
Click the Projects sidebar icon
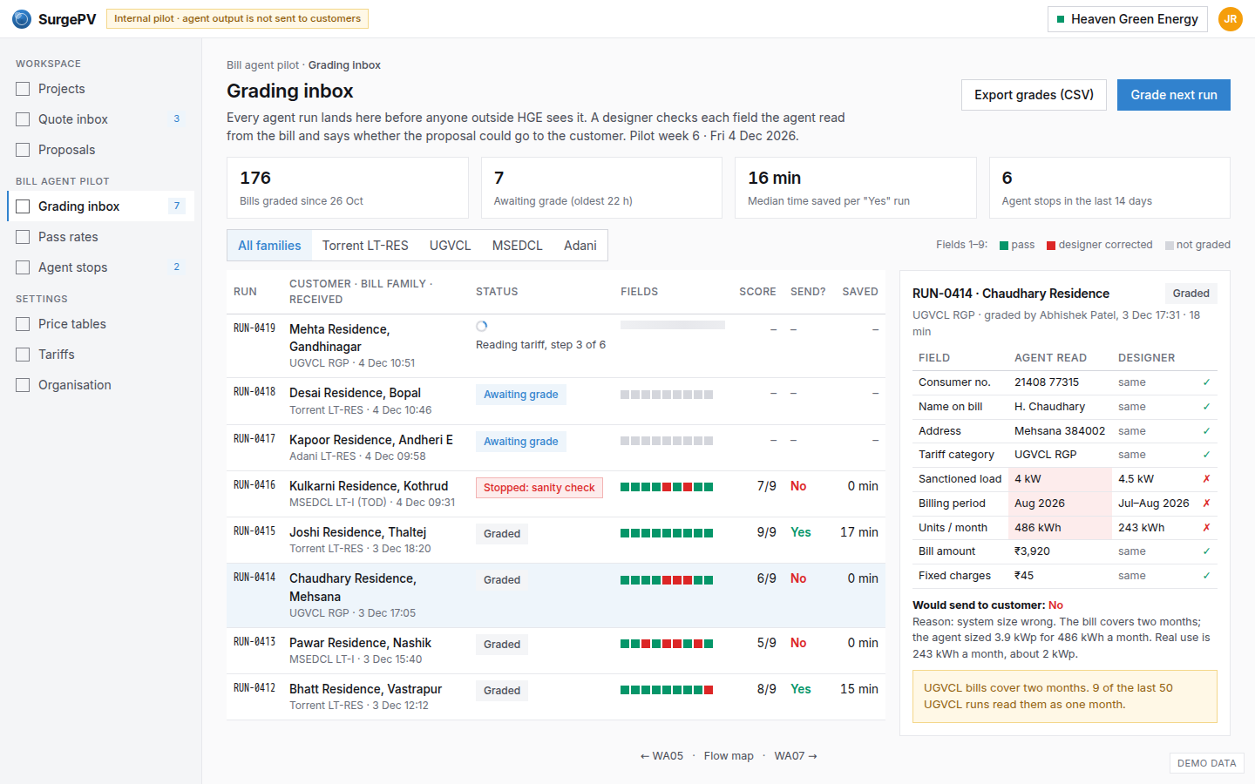pos(23,89)
